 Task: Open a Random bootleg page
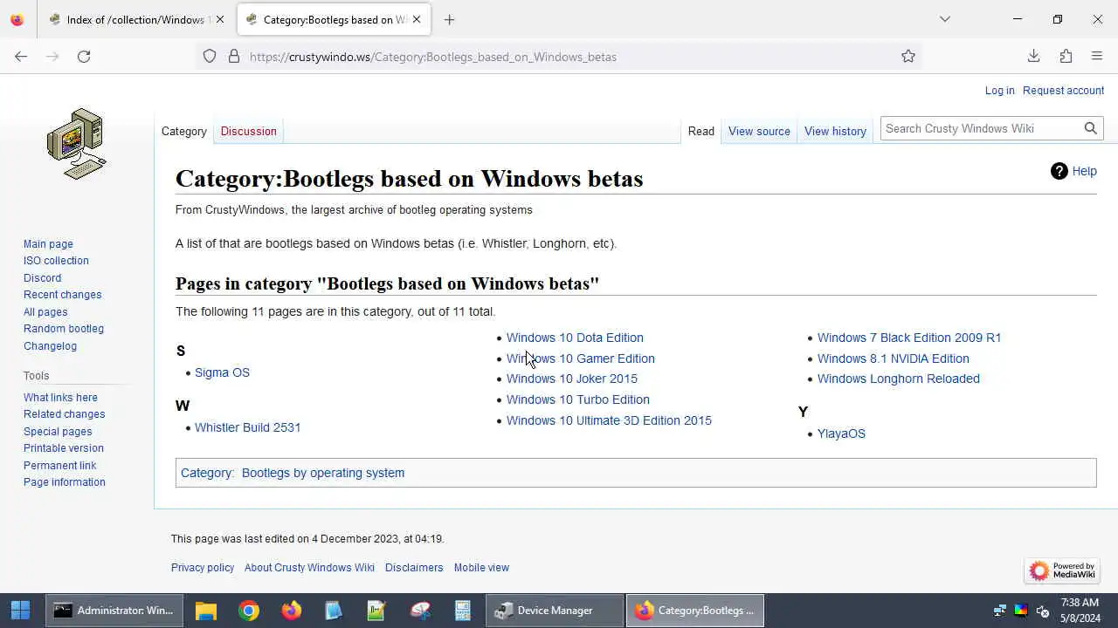(64, 329)
